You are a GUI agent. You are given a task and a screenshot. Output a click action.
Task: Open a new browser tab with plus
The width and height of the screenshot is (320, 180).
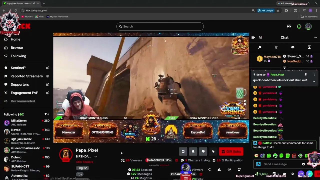coord(44,3)
